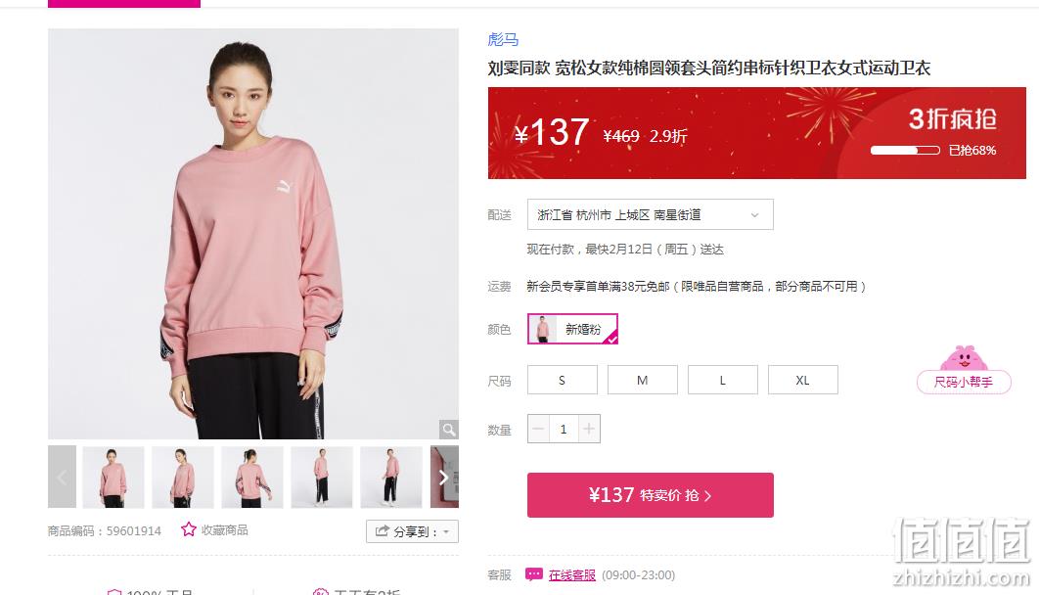Select the back-view thumbnail with ponytail
The width and height of the screenshot is (1039, 595).
[251, 477]
